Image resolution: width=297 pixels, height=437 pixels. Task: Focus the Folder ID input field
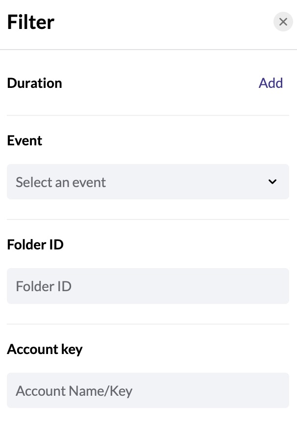(x=148, y=286)
